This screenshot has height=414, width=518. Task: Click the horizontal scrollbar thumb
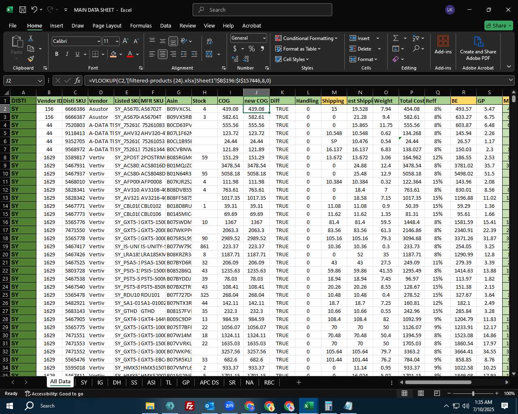coord(438,382)
